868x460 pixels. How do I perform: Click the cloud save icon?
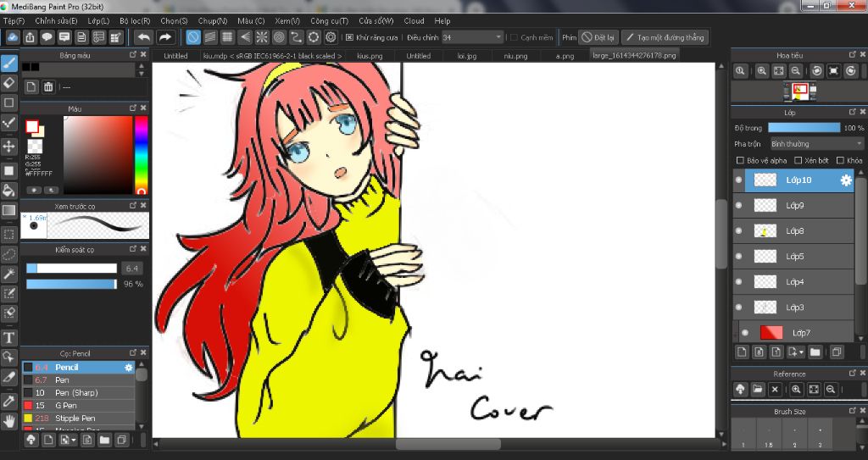coord(12,37)
